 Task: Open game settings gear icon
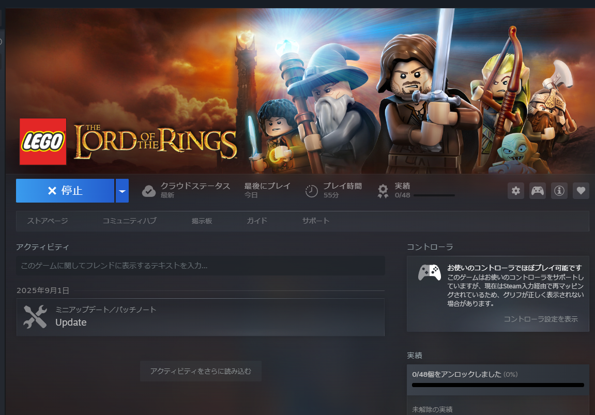tap(516, 190)
